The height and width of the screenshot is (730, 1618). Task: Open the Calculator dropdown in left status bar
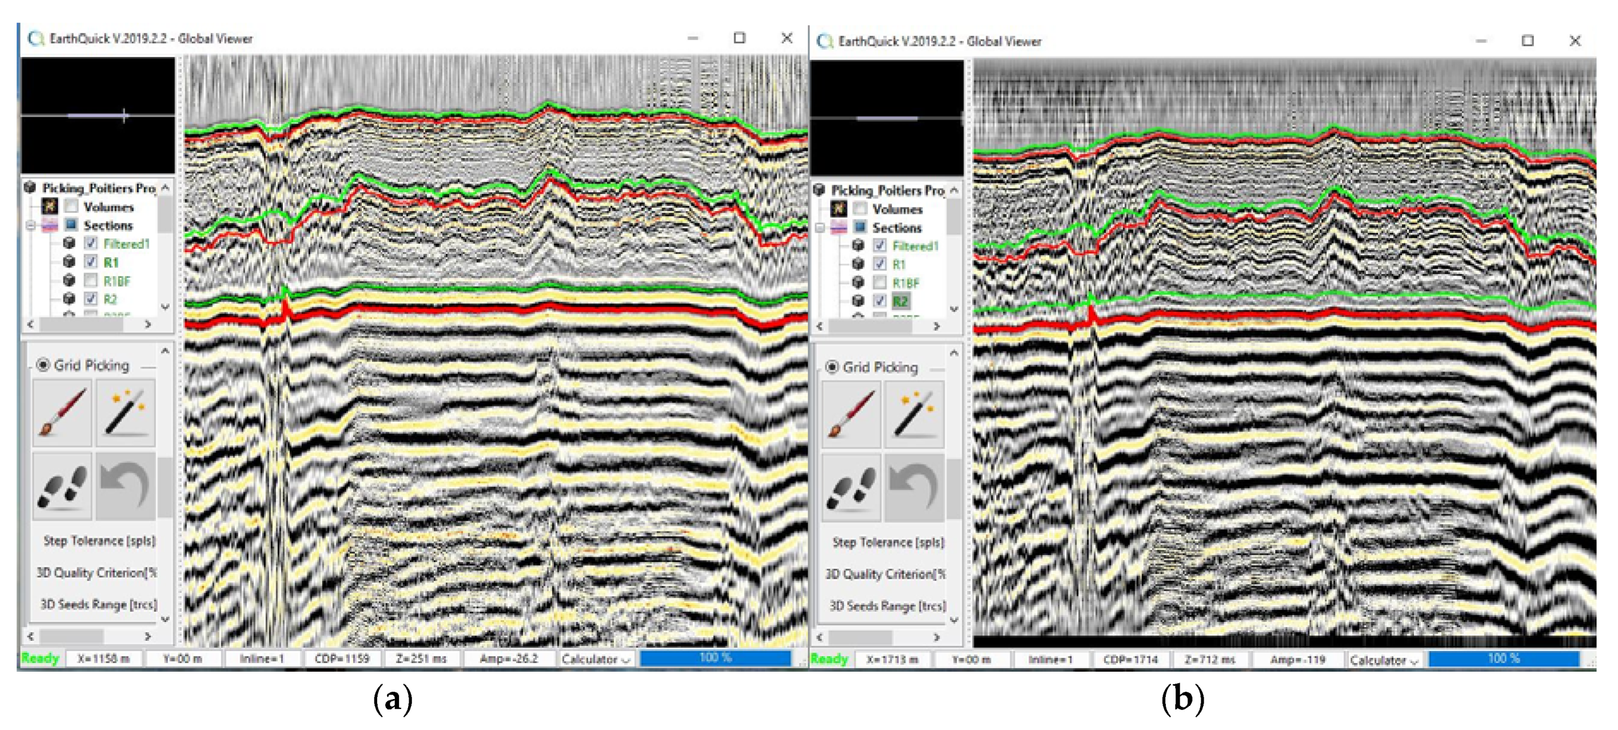click(x=596, y=659)
